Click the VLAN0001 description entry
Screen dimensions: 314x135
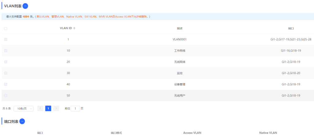click(179, 39)
